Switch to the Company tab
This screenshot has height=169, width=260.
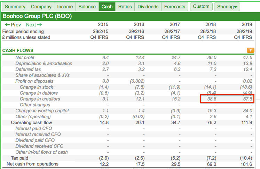click(x=41, y=7)
